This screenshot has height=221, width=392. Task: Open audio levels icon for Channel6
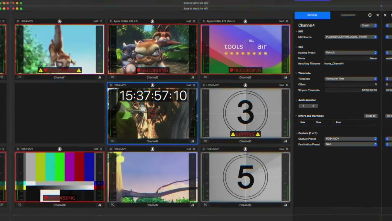click(x=100, y=205)
